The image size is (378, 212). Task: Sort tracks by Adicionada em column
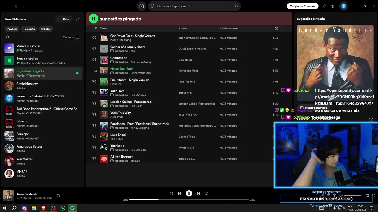229,29
